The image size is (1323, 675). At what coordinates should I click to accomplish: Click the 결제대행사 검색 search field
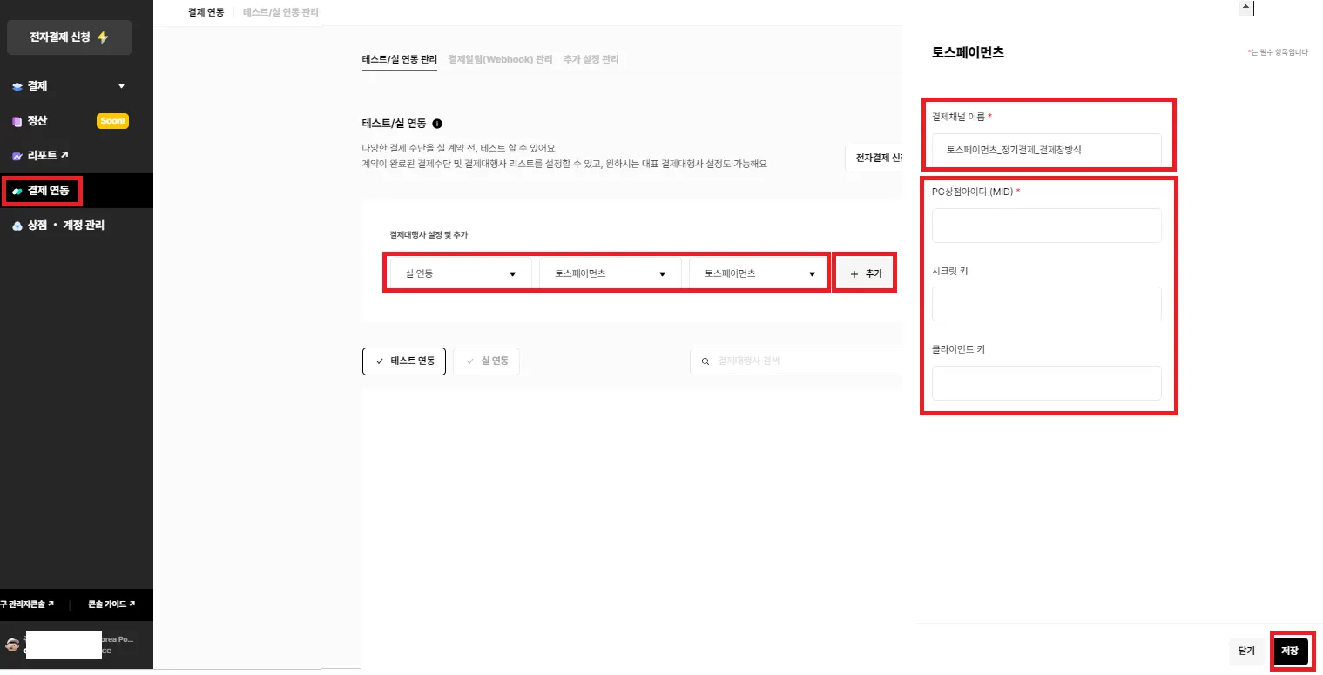coord(796,361)
